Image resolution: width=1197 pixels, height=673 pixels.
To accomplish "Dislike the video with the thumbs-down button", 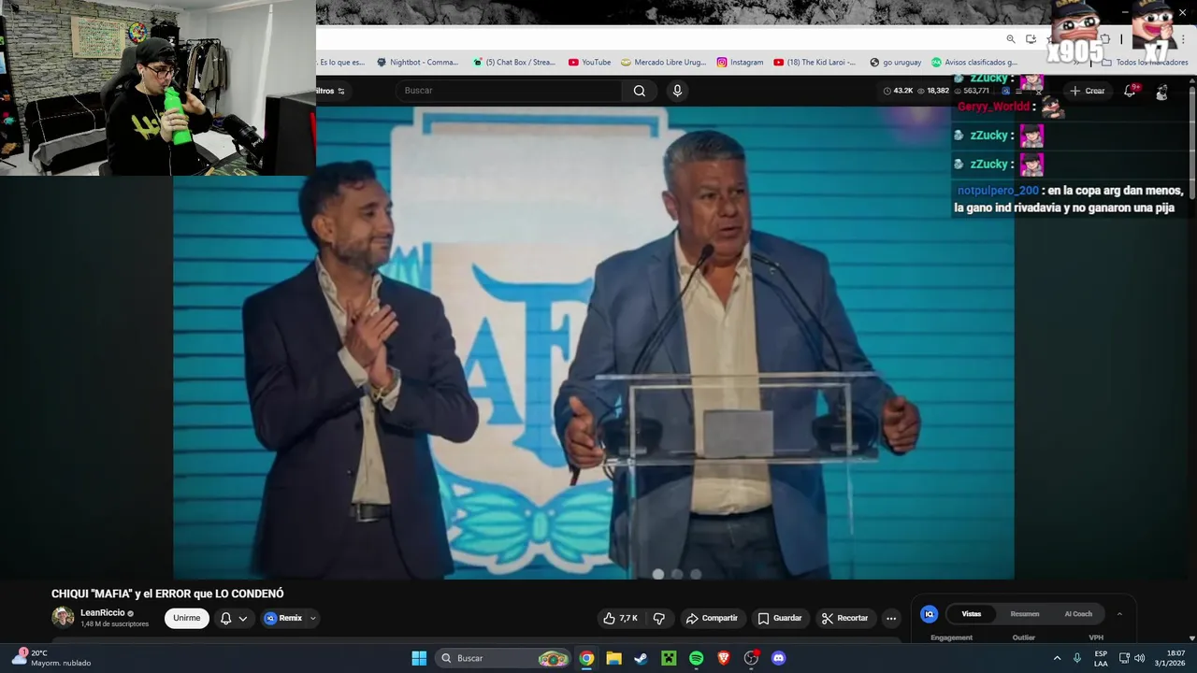I will pos(659,618).
